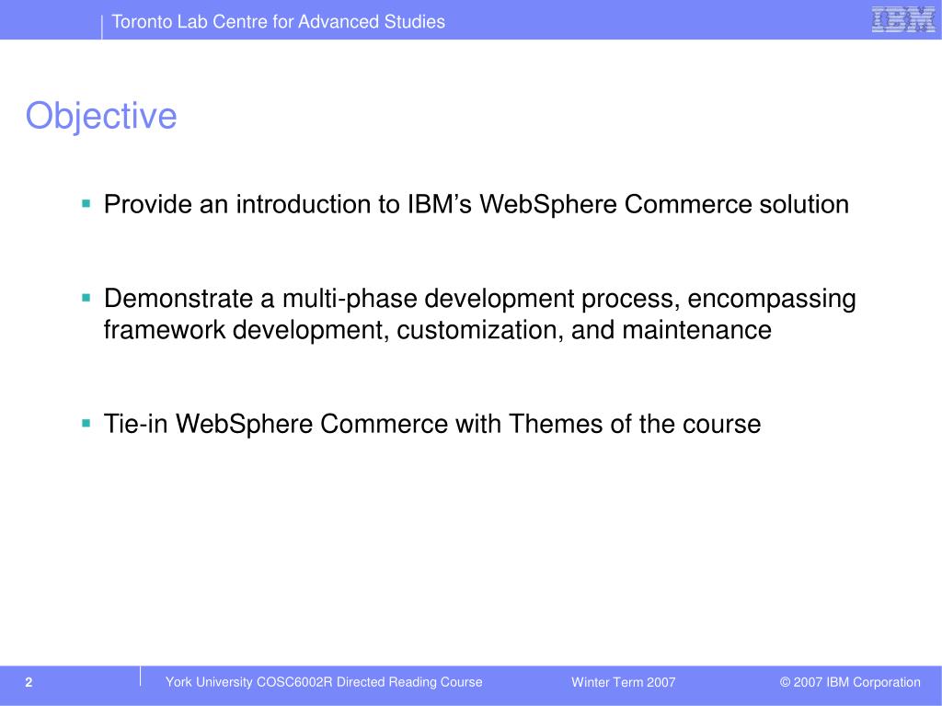Image resolution: width=942 pixels, height=706 pixels.
Task: Select the 'Objective' slide title
Action: [x=101, y=117]
